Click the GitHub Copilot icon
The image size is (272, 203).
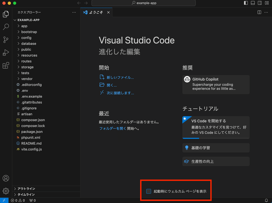click(187, 79)
